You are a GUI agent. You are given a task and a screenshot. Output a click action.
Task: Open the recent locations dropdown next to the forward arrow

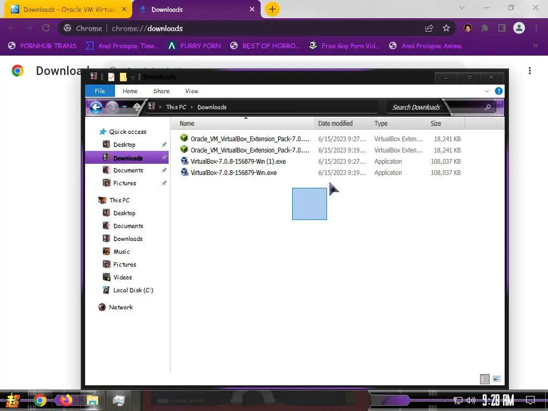[x=124, y=107]
